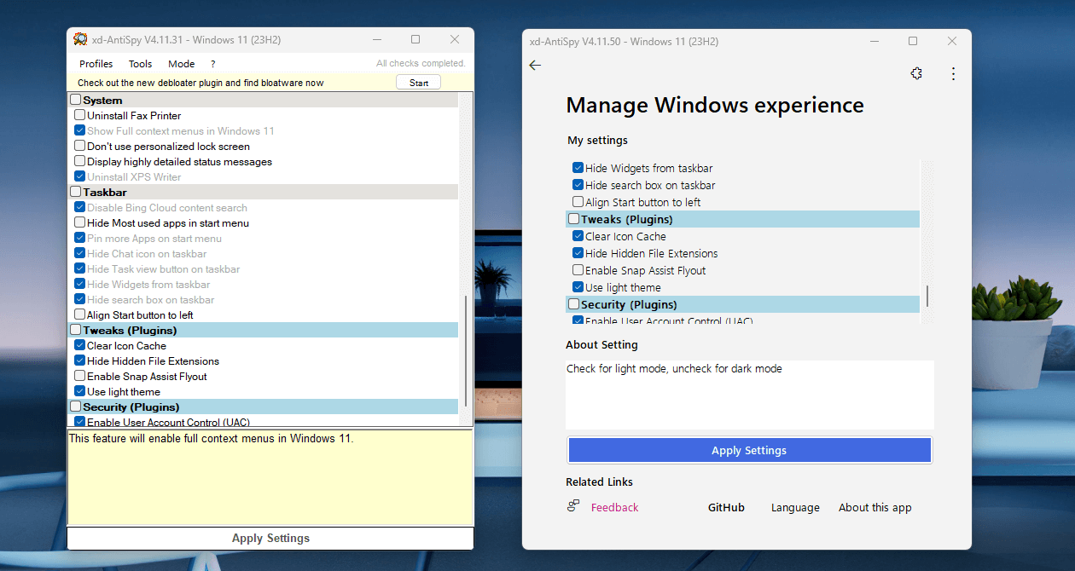Click the blue Apply Settings button

pos(749,450)
